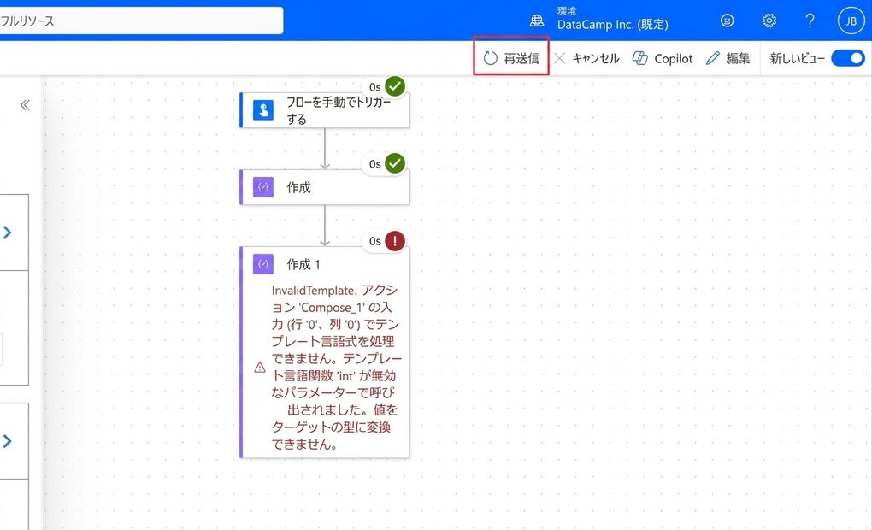Click the 再送信 resubmit button
Image resolution: width=872 pixels, height=530 pixels.
511,58
